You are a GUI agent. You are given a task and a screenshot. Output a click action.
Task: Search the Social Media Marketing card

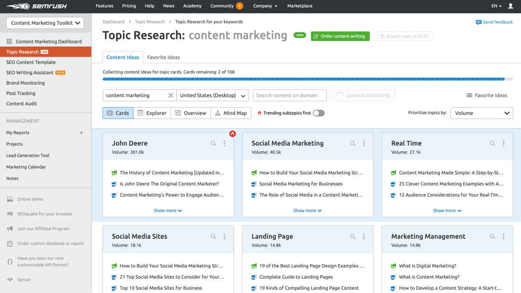coord(353,143)
